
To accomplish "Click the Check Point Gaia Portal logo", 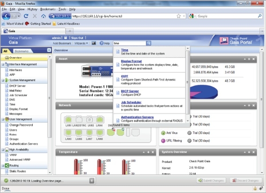I will 236,41.
